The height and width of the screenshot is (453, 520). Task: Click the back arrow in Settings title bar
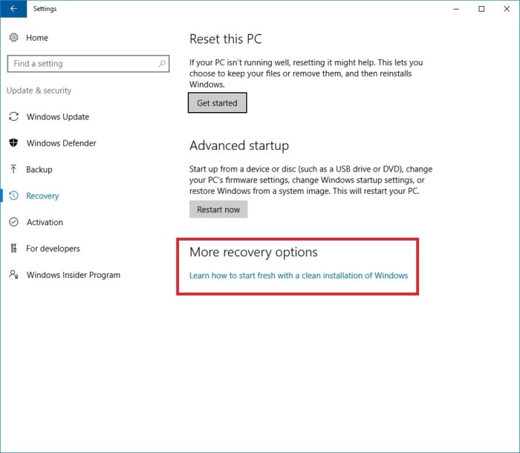pyautogui.click(x=13, y=9)
